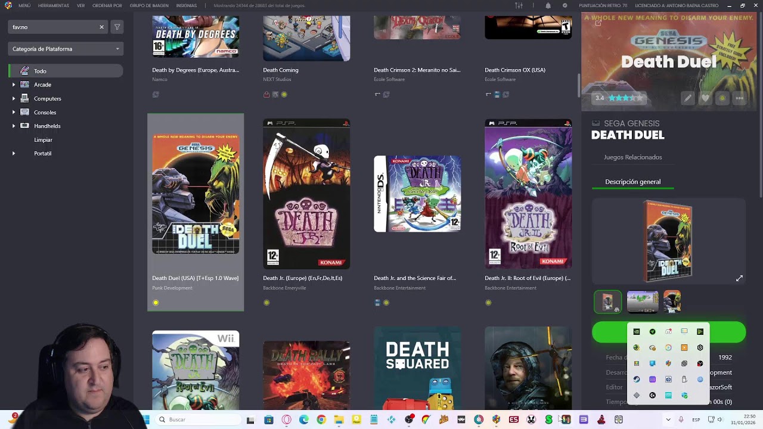This screenshot has height=429, width=763.
Task: Select Arcade in the platform sidebar
Action: click(x=42, y=85)
